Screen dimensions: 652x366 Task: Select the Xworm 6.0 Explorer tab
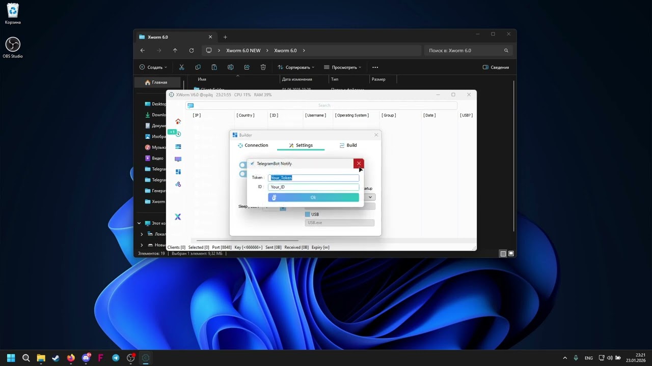tap(175, 37)
